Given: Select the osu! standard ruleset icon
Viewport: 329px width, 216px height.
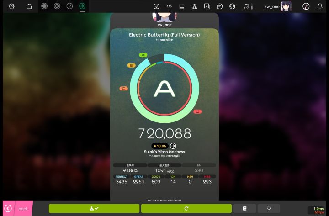Looking at the screenshot, I should click(44, 6).
